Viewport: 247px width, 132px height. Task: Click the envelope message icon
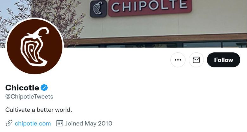[196, 60]
